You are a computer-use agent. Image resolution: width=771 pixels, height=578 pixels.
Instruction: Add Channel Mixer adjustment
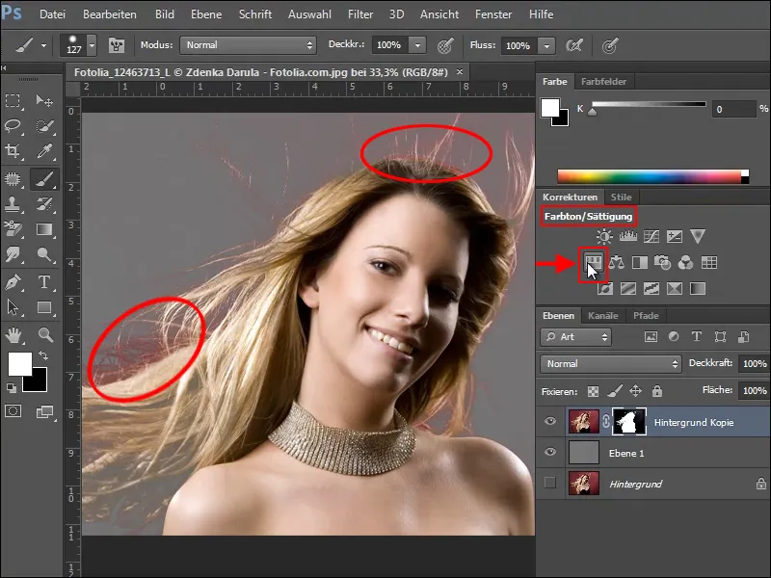click(685, 262)
